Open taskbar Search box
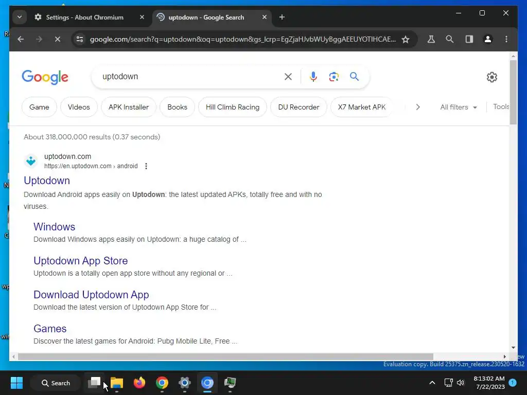 [x=56, y=383]
